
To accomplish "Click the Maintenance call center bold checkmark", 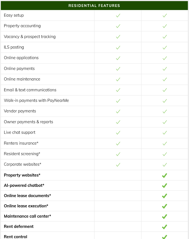I will [165, 217].
